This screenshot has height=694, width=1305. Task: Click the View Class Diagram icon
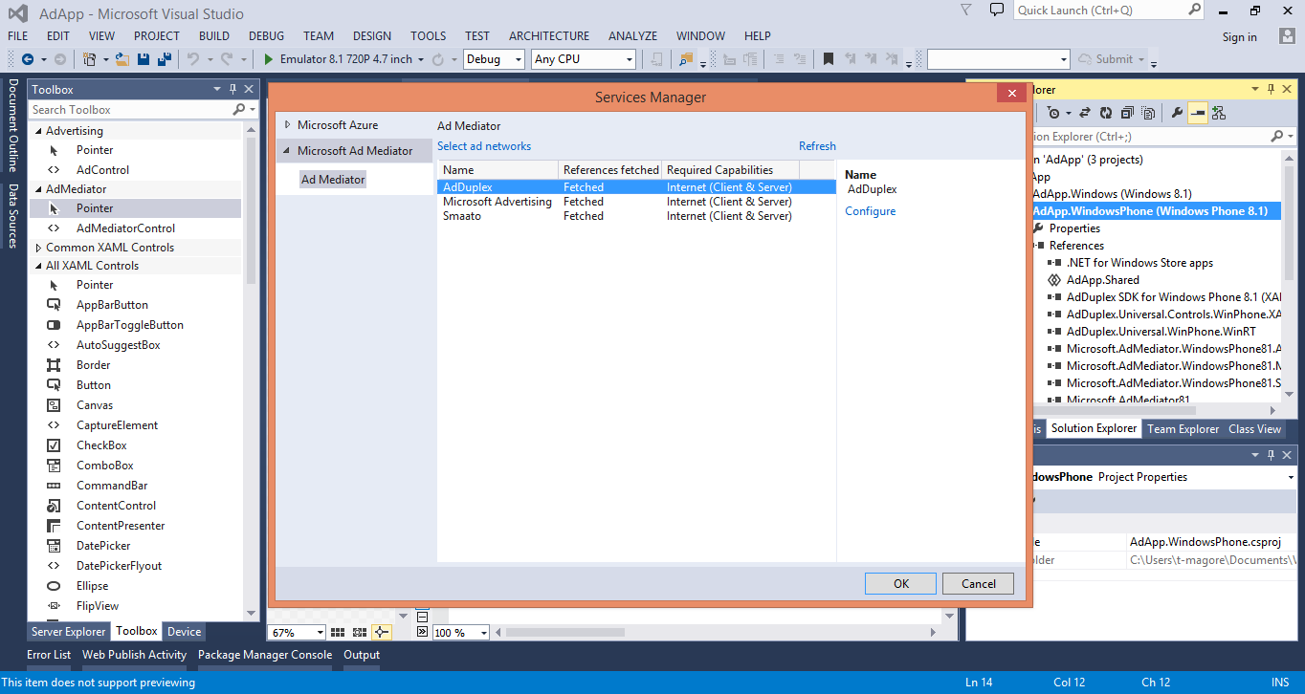(1219, 113)
